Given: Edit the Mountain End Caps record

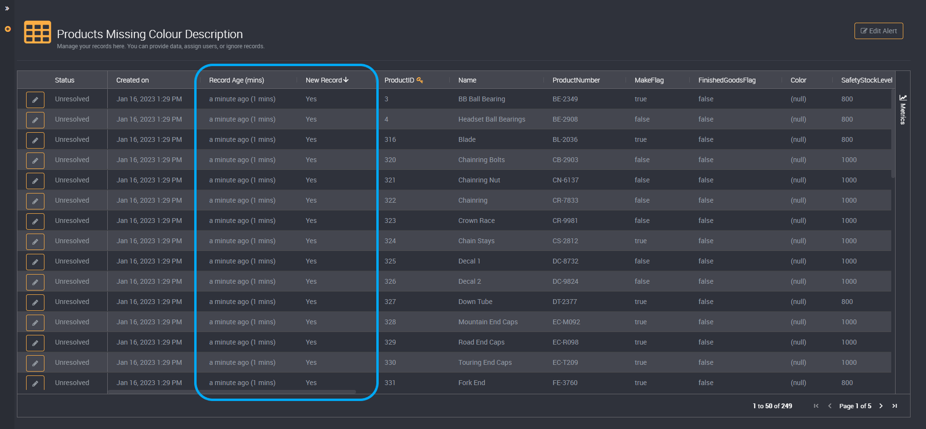Looking at the screenshot, I should pyautogui.click(x=35, y=322).
